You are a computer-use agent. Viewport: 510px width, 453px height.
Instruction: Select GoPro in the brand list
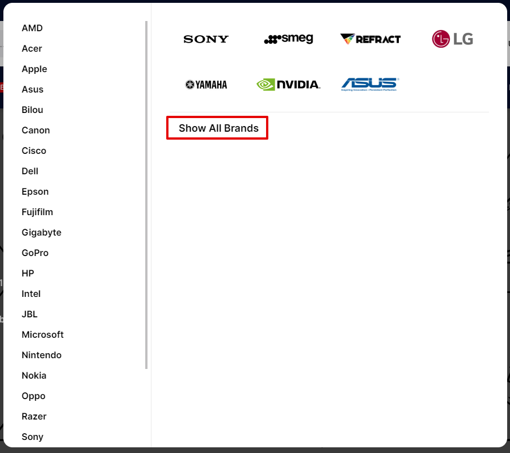click(35, 253)
